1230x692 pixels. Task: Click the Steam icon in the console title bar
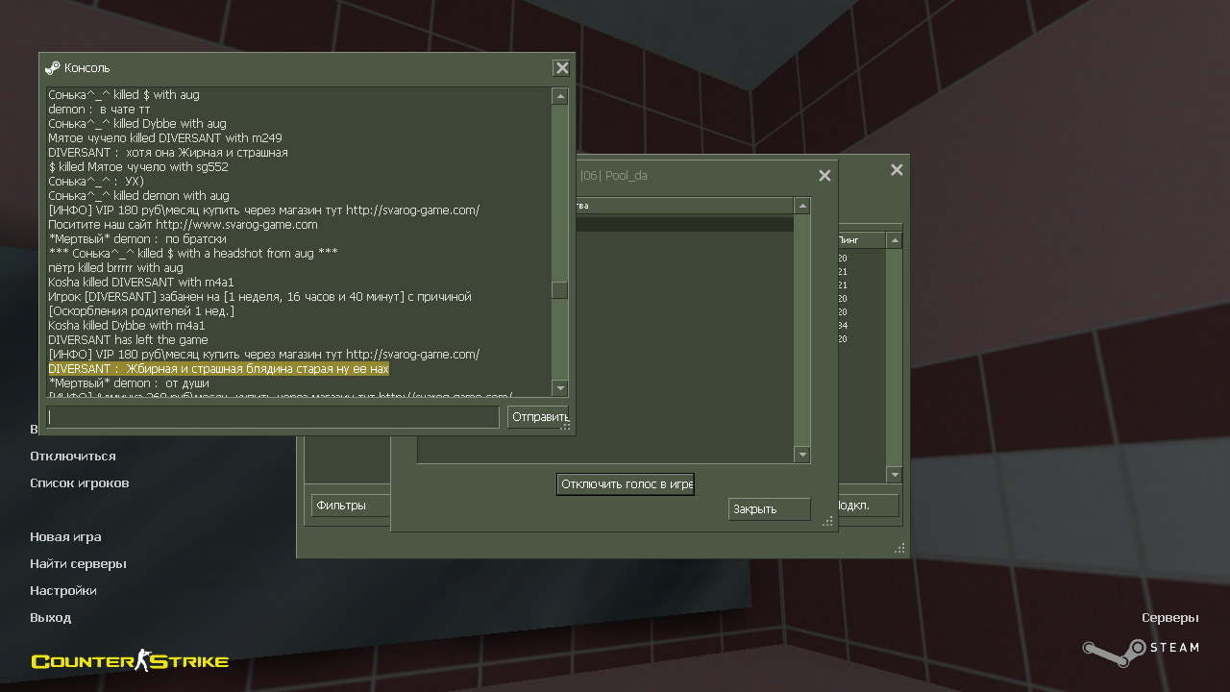coord(52,68)
